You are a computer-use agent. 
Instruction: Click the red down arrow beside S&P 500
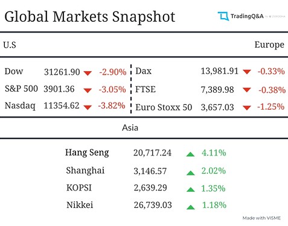88,90
